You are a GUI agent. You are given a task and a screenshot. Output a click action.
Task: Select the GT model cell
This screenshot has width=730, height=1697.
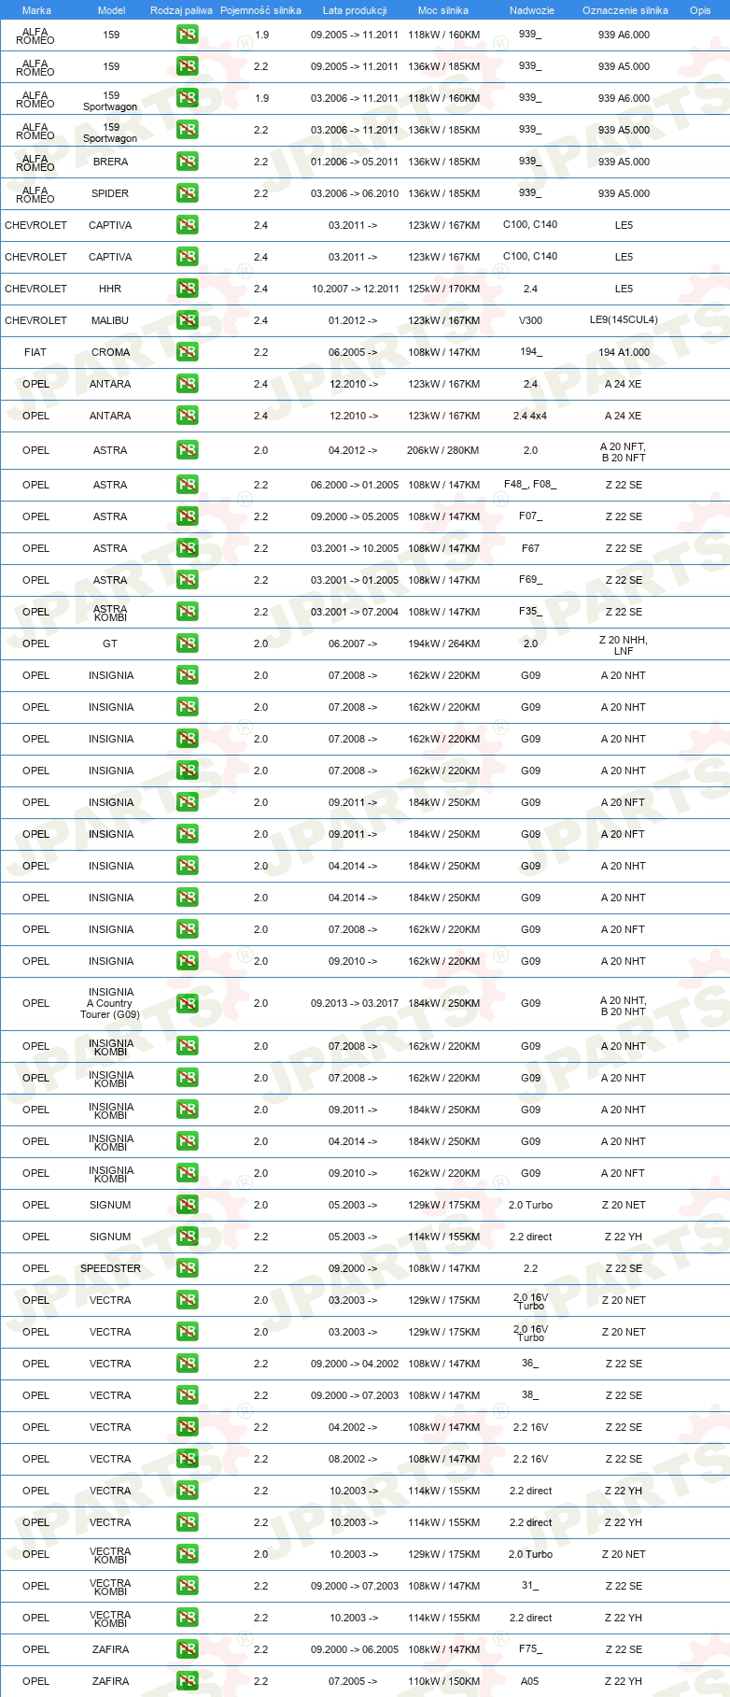click(110, 643)
